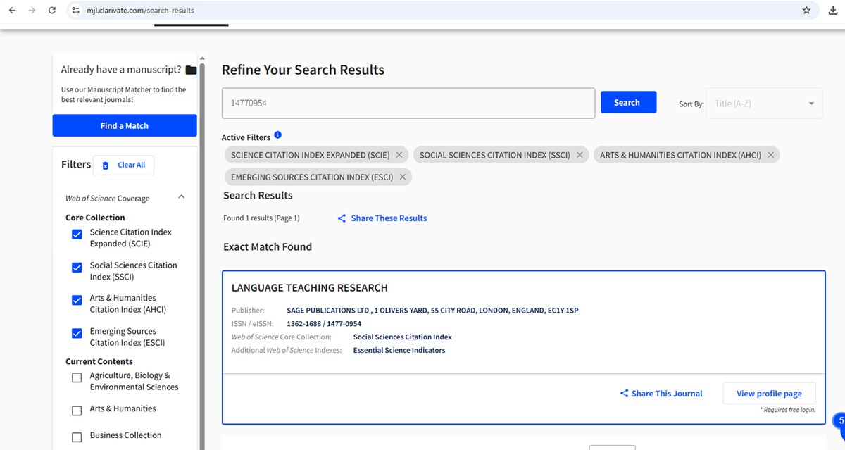
Task: Click the manuscript folder icon
Action: click(191, 70)
